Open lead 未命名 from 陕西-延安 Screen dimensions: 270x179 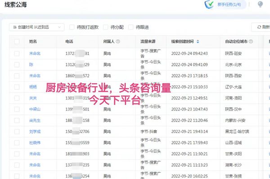(x=35, y=54)
